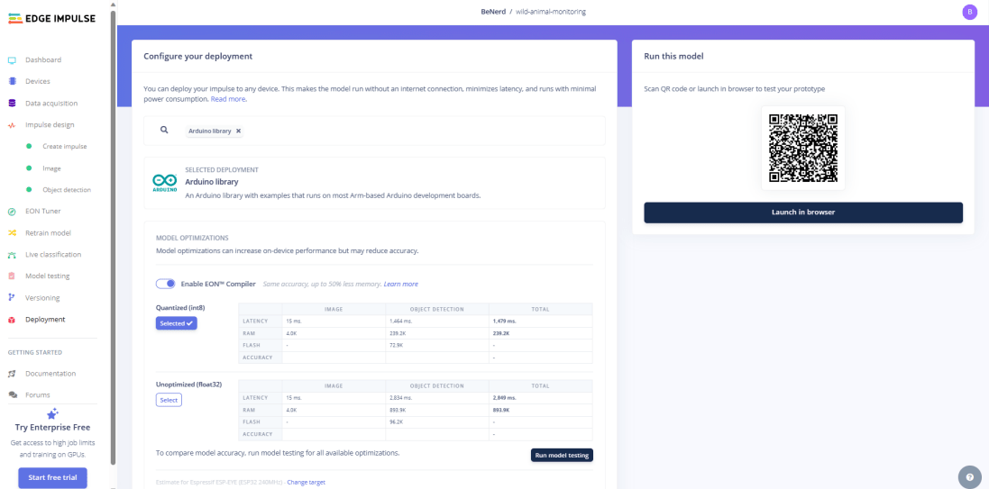Click the Change target link
This screenshot has height=489, width=989.
click(x=306, y=482)
